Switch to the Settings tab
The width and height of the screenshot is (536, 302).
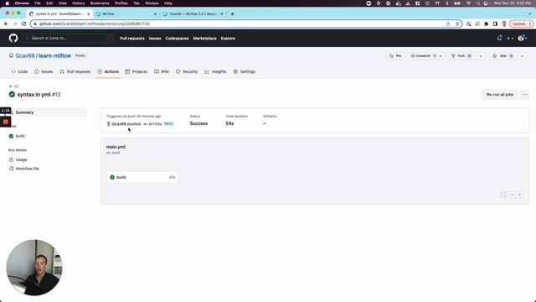pyautogui.click(x=245, y=71)
